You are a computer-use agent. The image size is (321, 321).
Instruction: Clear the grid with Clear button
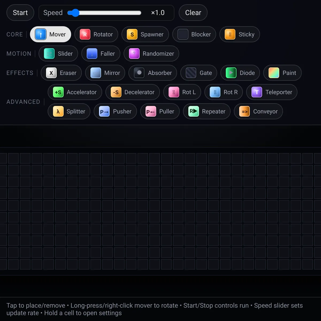[x=193, y=13]
